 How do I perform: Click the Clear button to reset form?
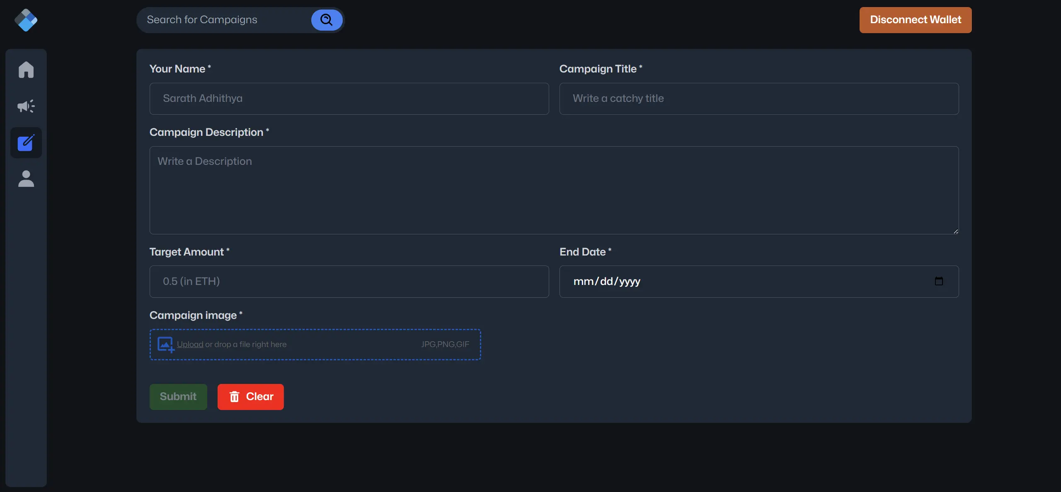(250, 397)
